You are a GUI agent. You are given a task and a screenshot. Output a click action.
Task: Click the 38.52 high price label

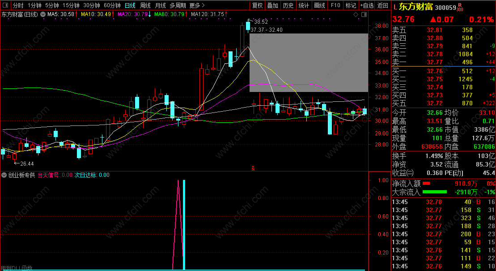point(261,22)
